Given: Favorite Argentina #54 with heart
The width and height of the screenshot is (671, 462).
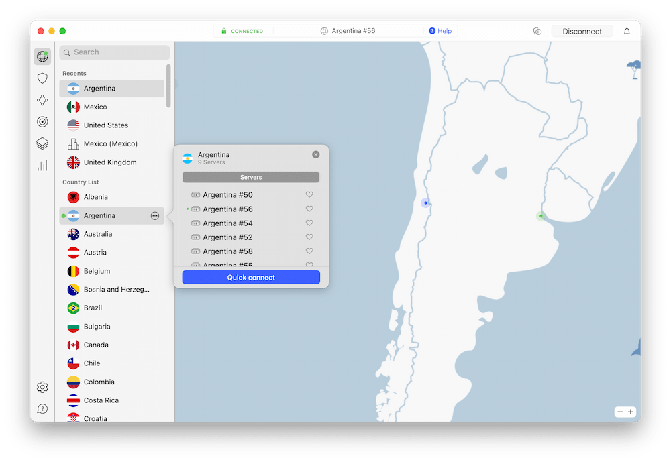Looking at the screenshot, I should (309, 223).
